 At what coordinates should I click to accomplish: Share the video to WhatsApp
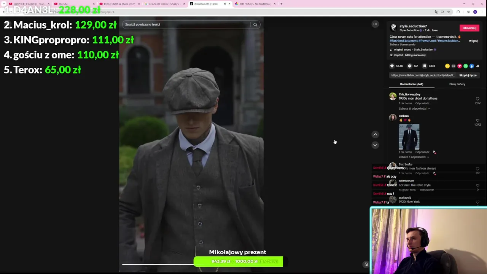coord(466,66)
